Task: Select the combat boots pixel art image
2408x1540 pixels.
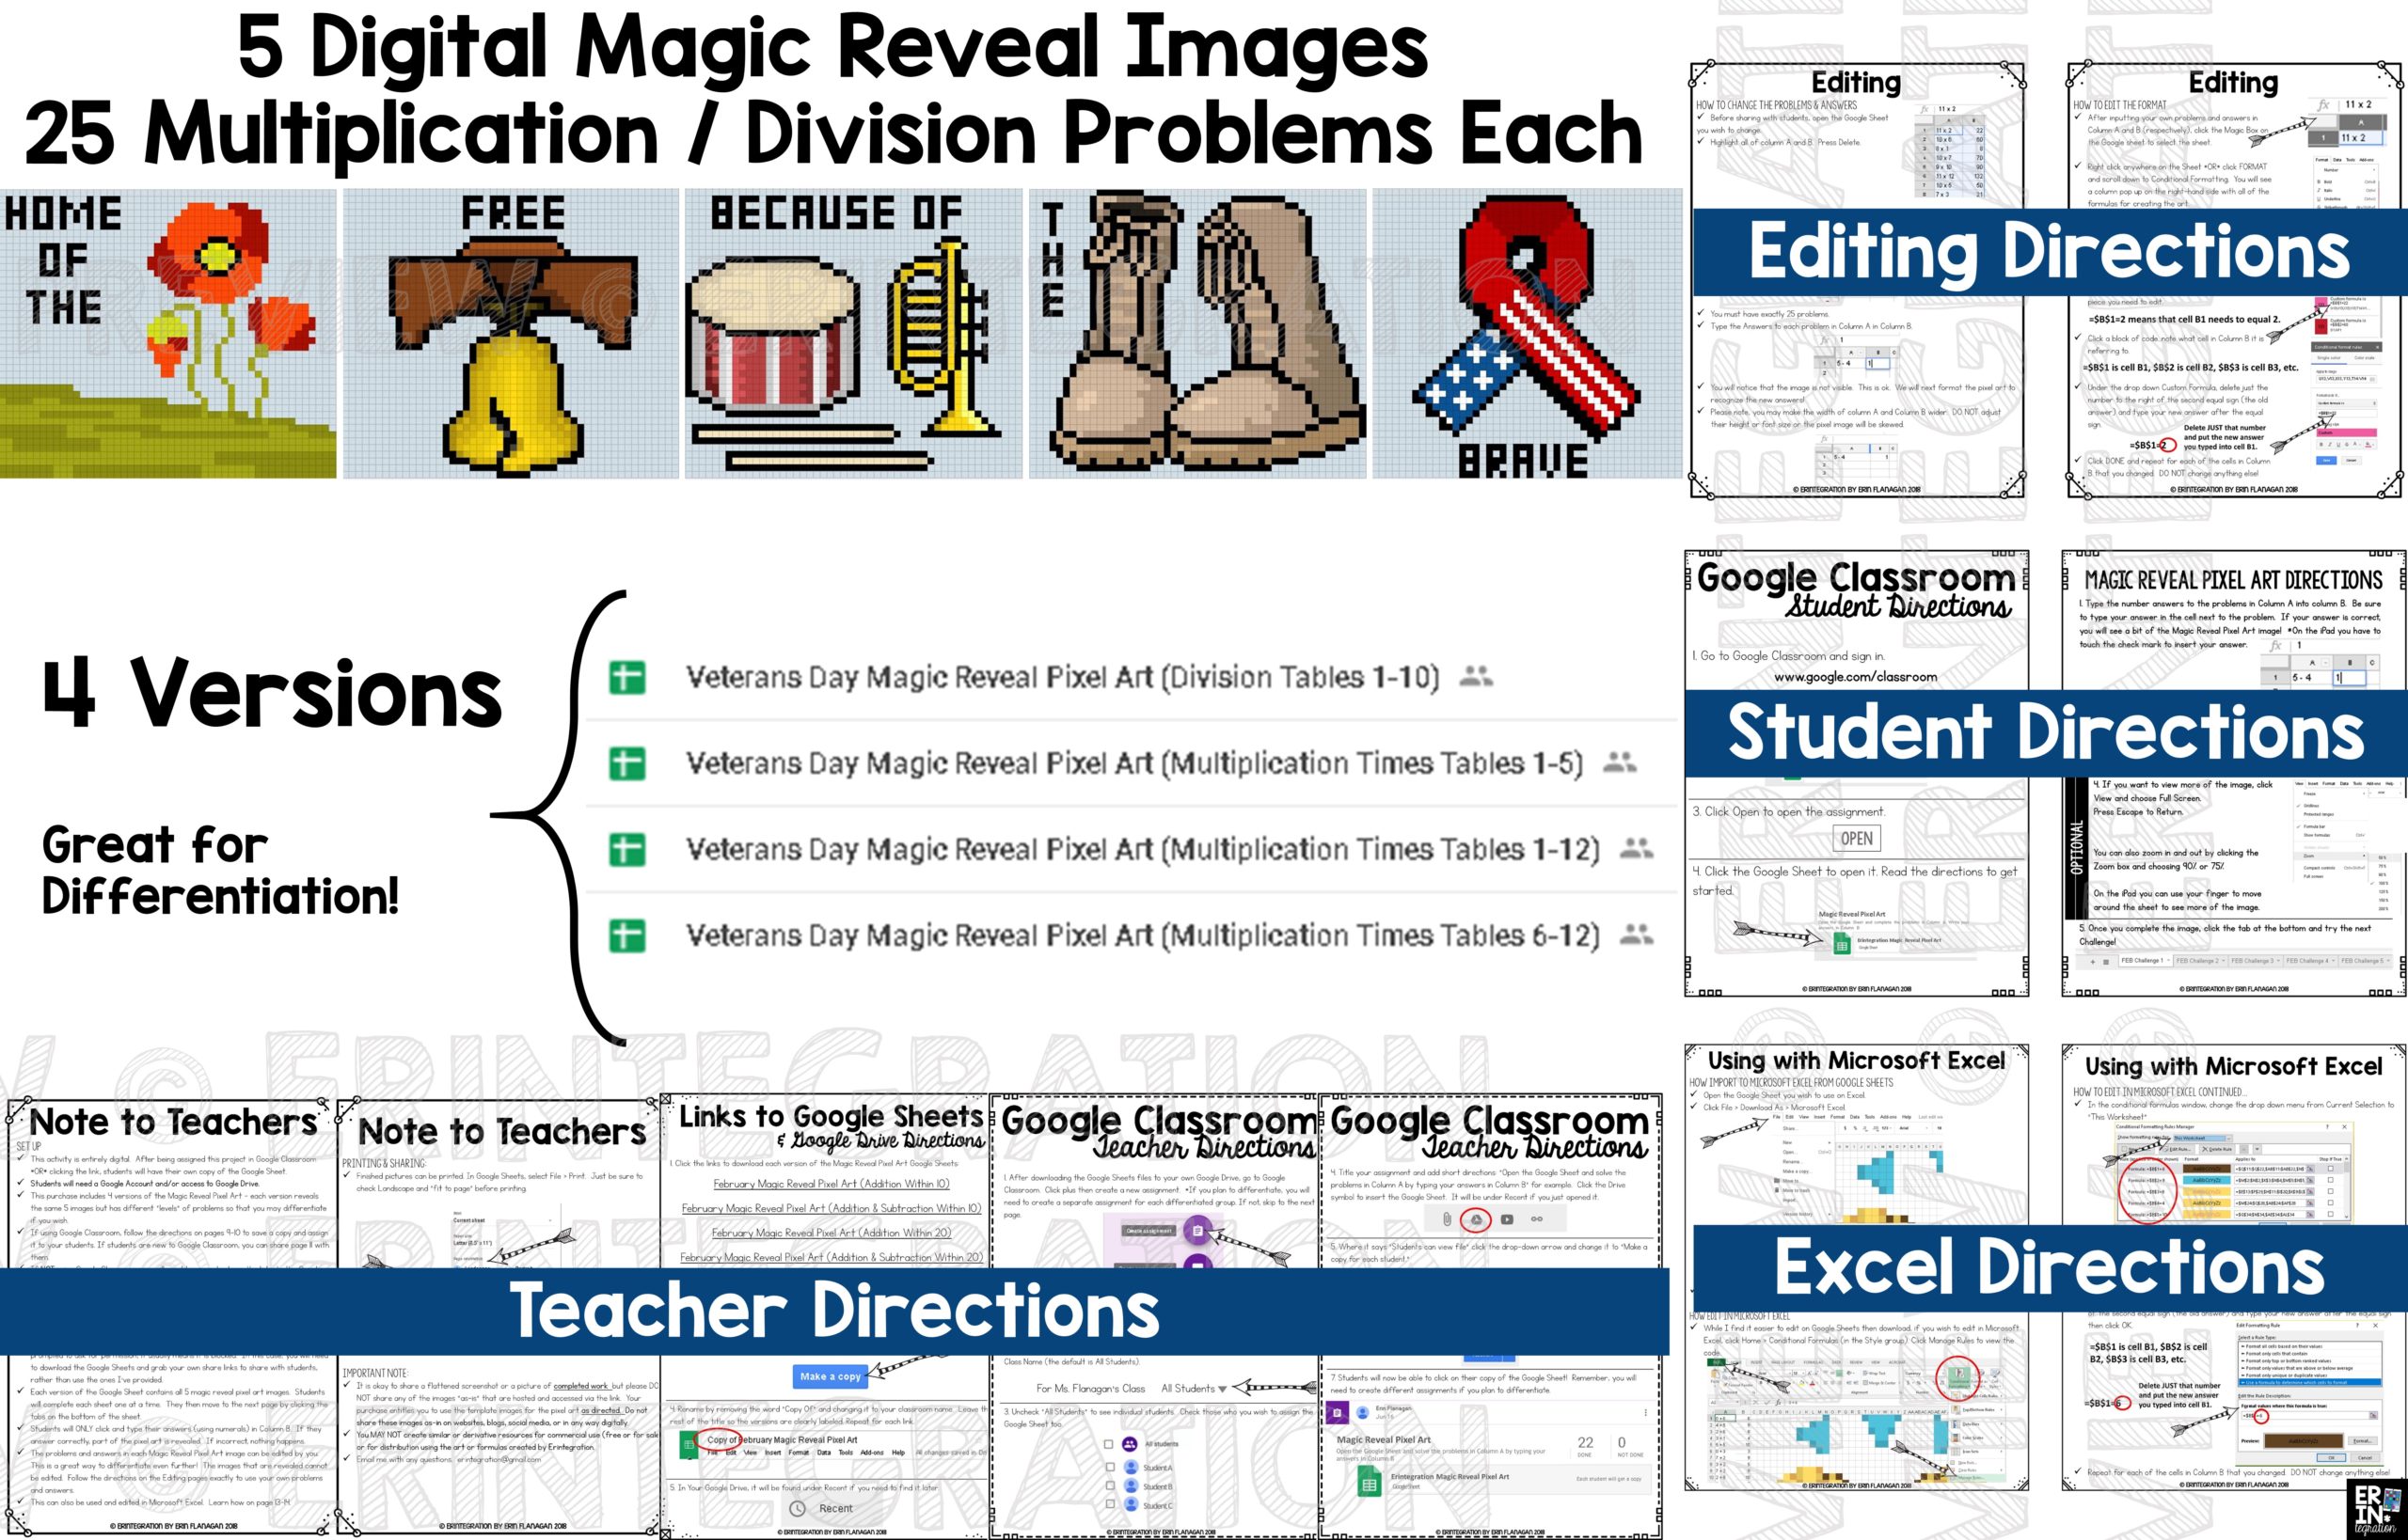Action: (1197, 334)
